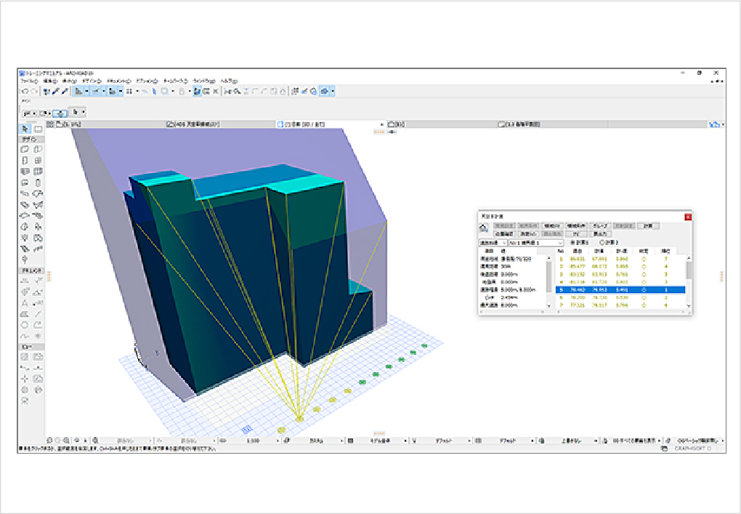Switch to the 3D view tab
Image resolution: width=741 pixels, height=514 pixels.
pos(302,124)
